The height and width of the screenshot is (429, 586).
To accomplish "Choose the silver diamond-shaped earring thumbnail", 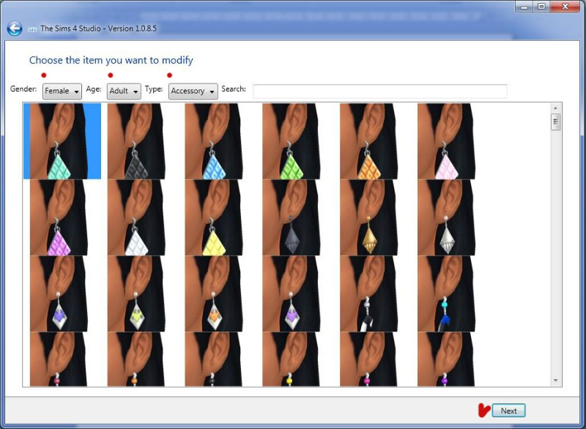I will point(446,217).
